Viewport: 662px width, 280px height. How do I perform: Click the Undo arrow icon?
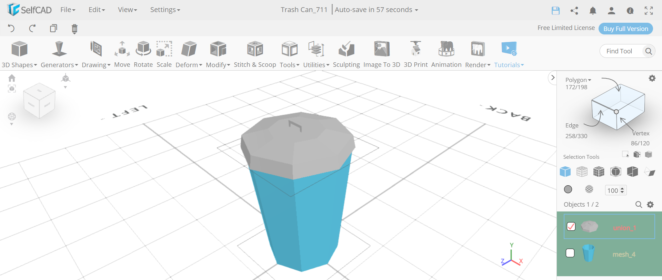11,28
